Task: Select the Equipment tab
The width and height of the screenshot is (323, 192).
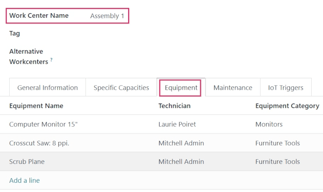Action: click(181, 88)
